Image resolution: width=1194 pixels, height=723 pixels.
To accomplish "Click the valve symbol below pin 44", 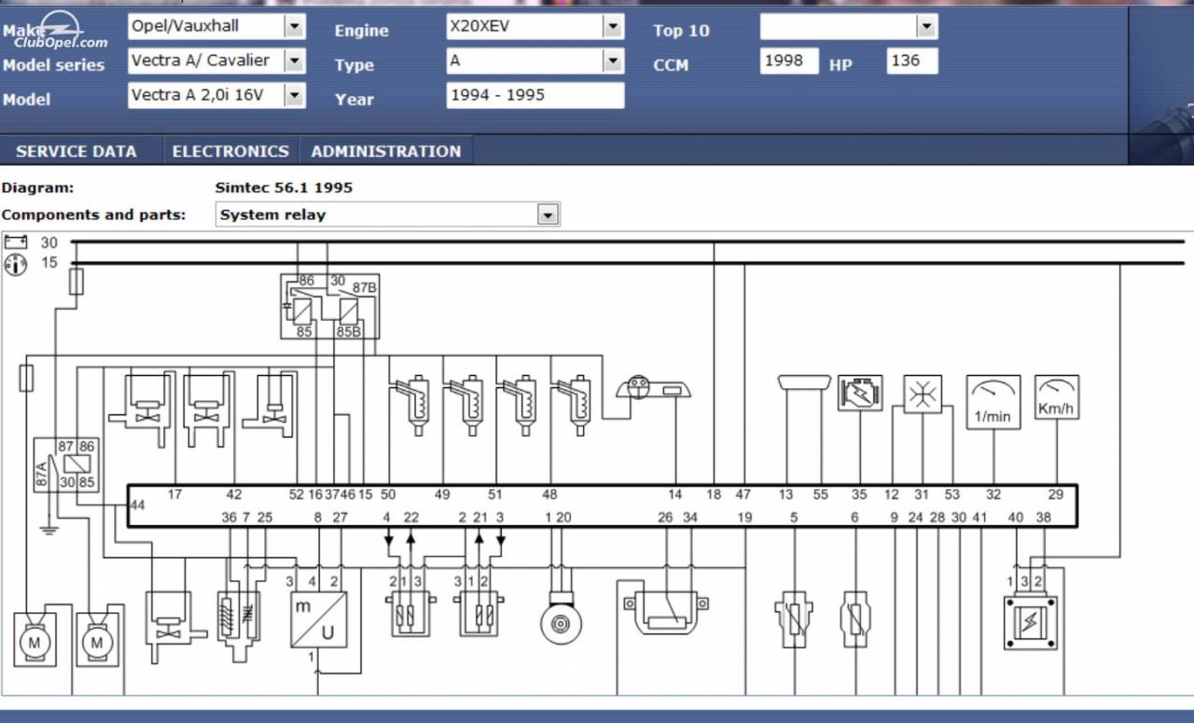I will tap(175, 627).
